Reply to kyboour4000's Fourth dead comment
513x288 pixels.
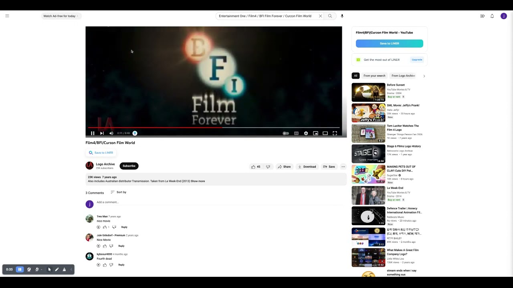[x=121, y=265]
